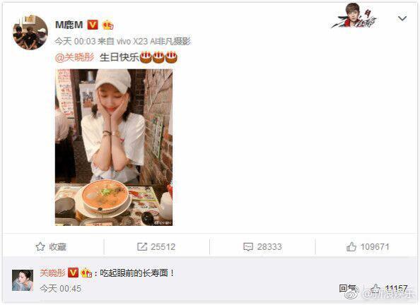Toggle like showing 109671
This screenshot has height=305, width=420.
(368, 246)
